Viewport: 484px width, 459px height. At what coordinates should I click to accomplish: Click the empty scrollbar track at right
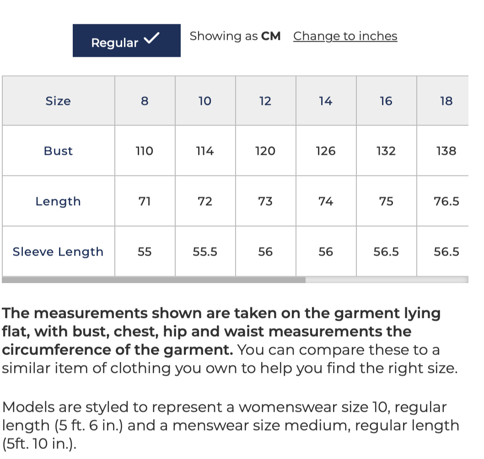pyautogui.click(x=387, y=280)
